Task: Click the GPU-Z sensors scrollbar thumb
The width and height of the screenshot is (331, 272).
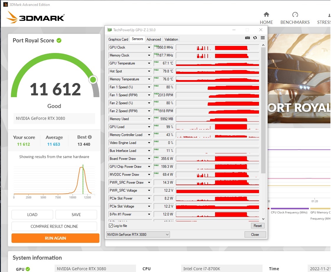Action: (x=263, y=110)
